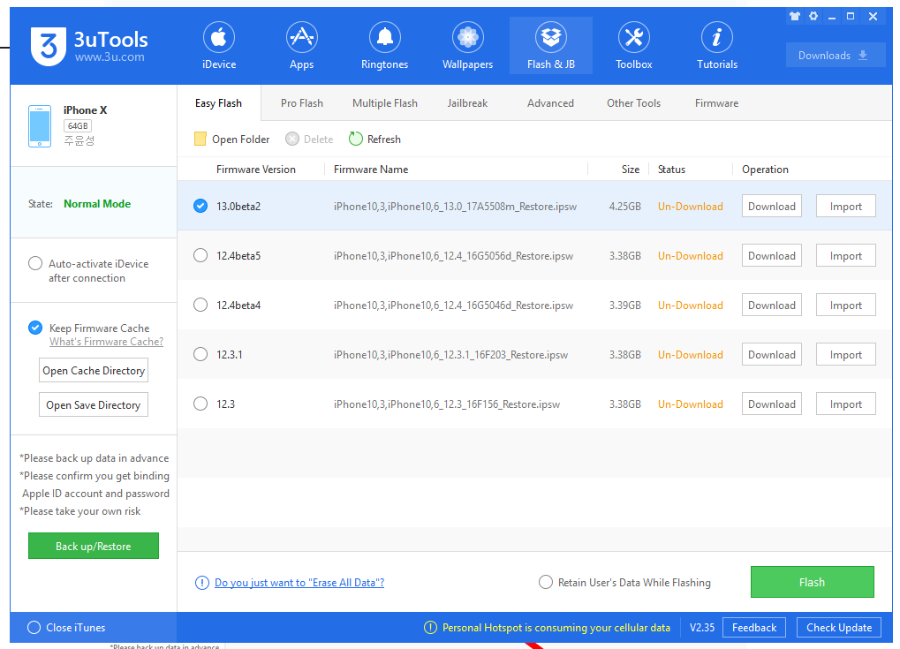Toggle the Close iTunes option

34,627
